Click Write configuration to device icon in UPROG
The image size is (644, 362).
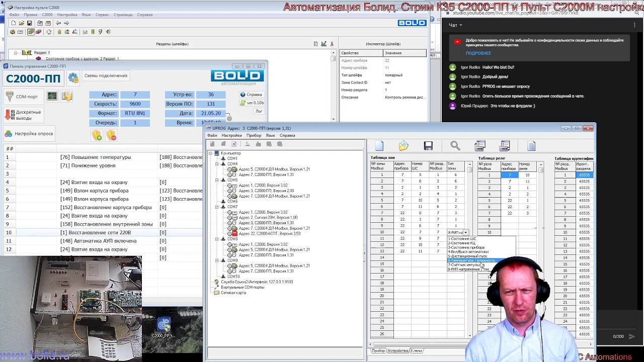[505, 146]
